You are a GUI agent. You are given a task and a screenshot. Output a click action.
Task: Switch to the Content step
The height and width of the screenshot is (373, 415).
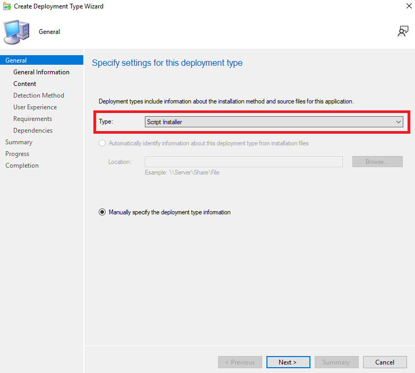coord(25,84)
